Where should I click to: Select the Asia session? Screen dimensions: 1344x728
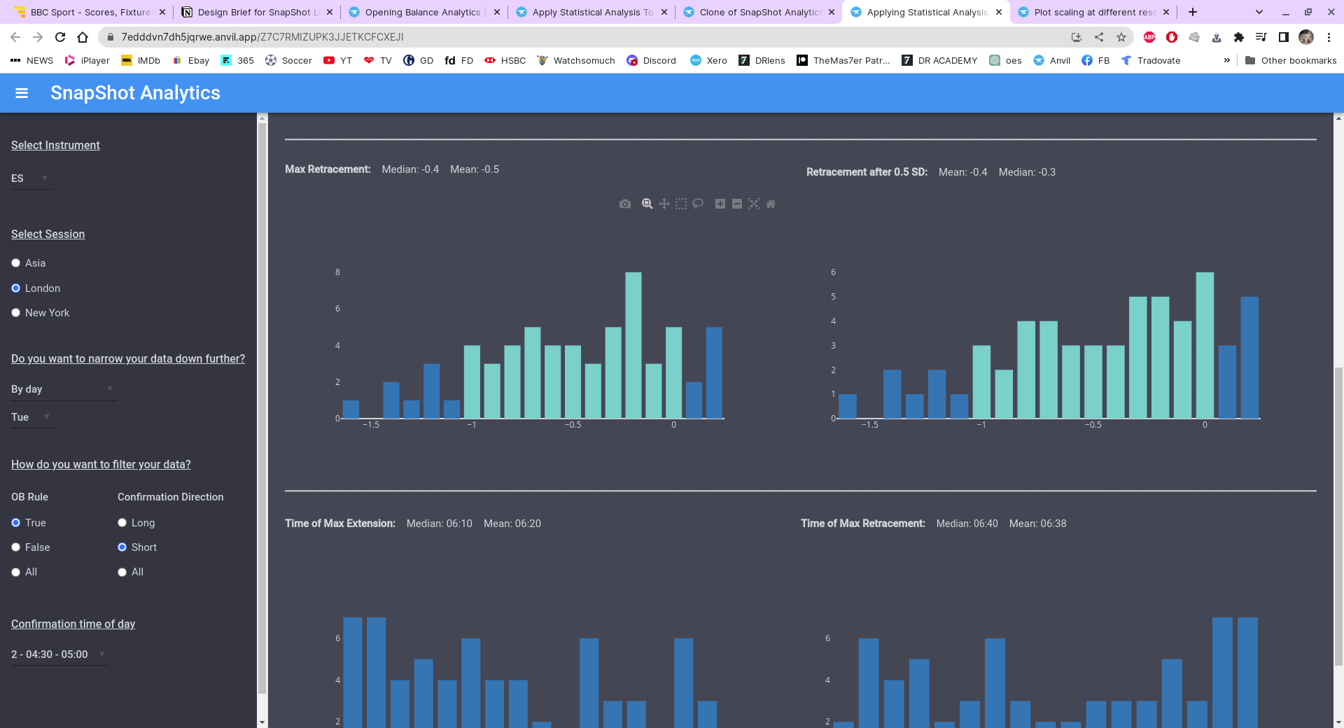[x=15, y=263]
